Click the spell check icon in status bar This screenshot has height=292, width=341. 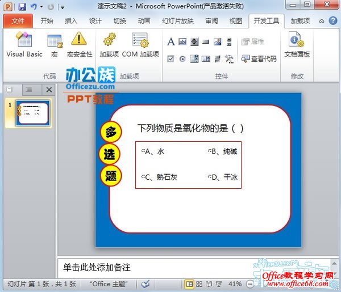145,284
